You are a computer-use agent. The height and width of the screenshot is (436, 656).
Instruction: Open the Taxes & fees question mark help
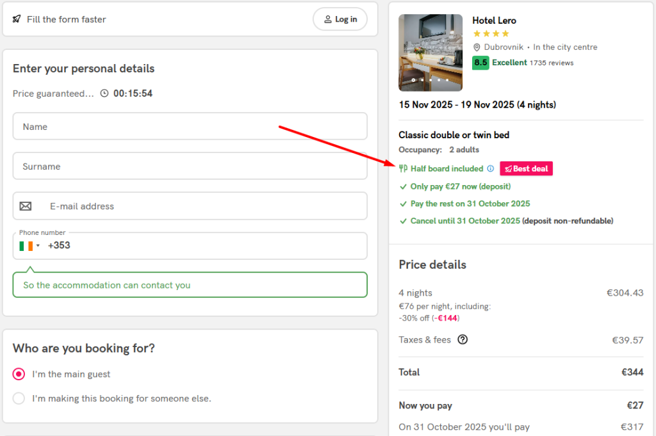click(463, 339)
